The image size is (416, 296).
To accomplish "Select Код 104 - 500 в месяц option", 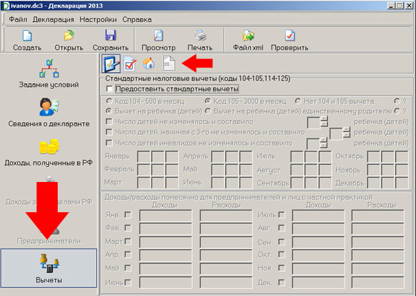I will (x=109, y=101).
